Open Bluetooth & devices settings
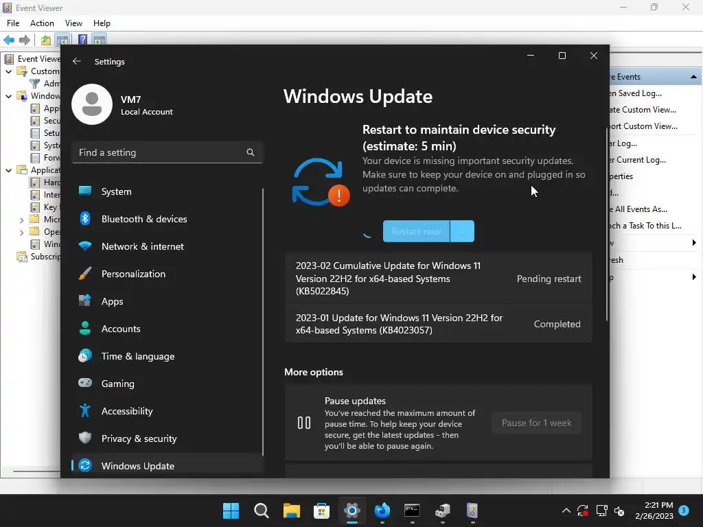703x527 pixels. click(x=167, y=219)
